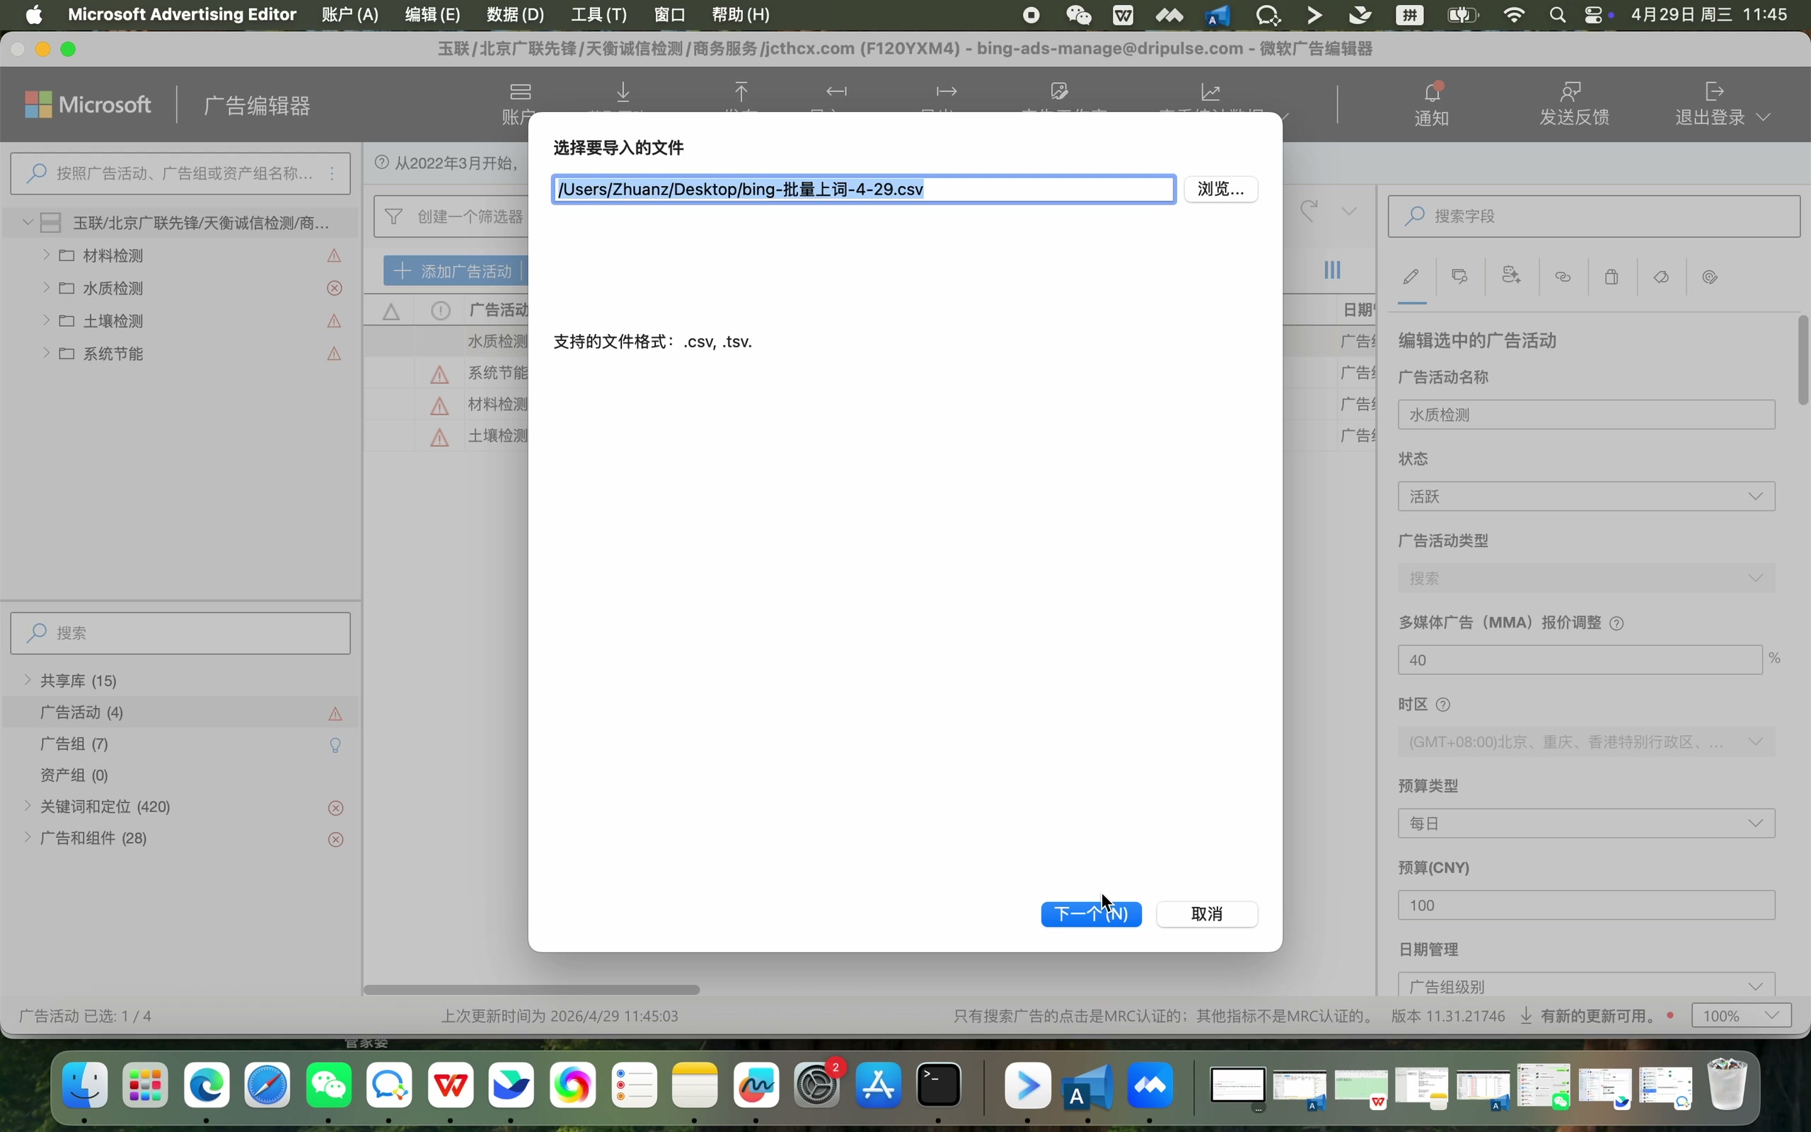Click the 预算(CNY) field showing 100
The height and width of the screenshot is (1132, 1811).
pos(1586,905)
